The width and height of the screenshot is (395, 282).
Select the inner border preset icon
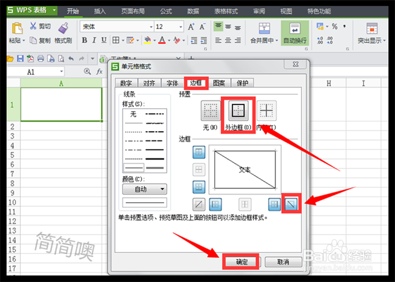point(266,111)
